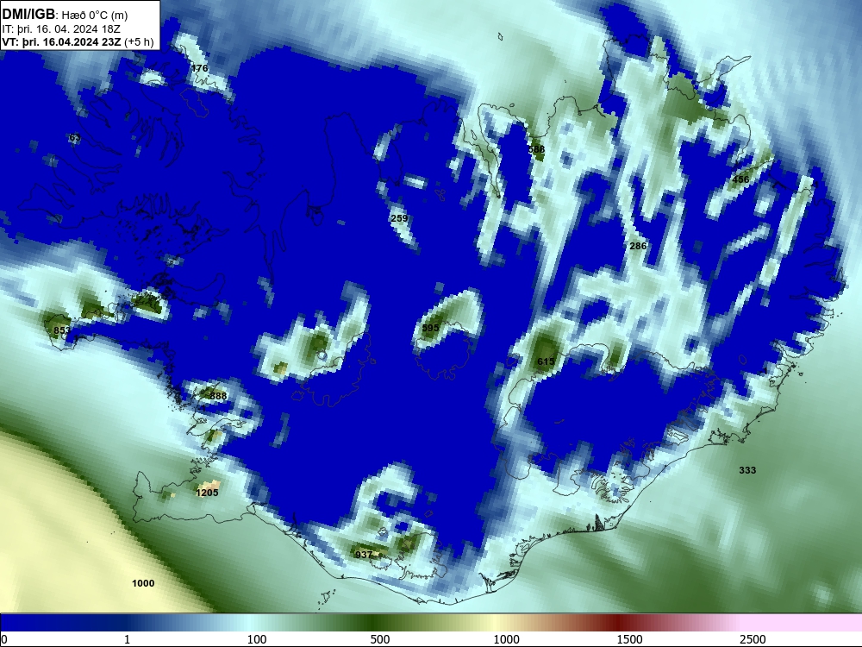Image resolution: width=862 pixels, height=647 pixels.
Task: Click the 456 height value label
Action: 740,179
